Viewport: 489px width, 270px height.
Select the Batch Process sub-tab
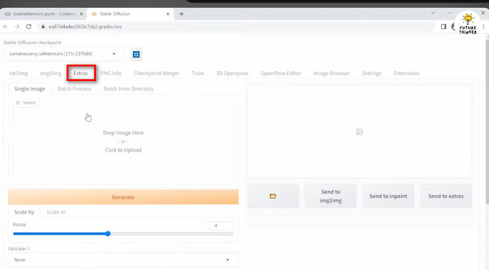pyautogui.click(x=74, y=89)
